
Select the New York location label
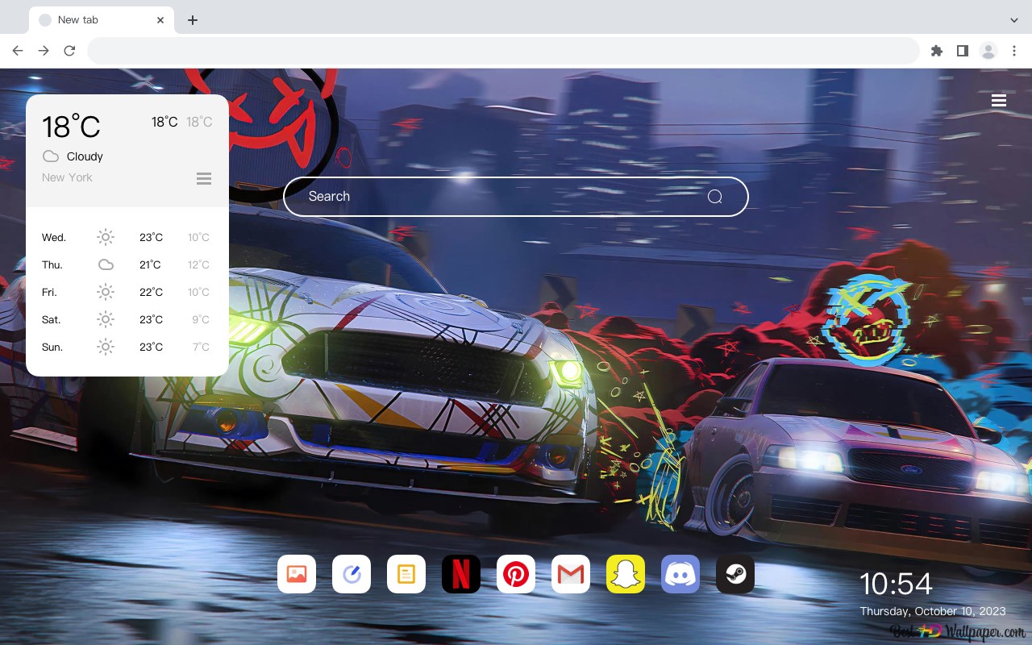(x=67, y=177)
